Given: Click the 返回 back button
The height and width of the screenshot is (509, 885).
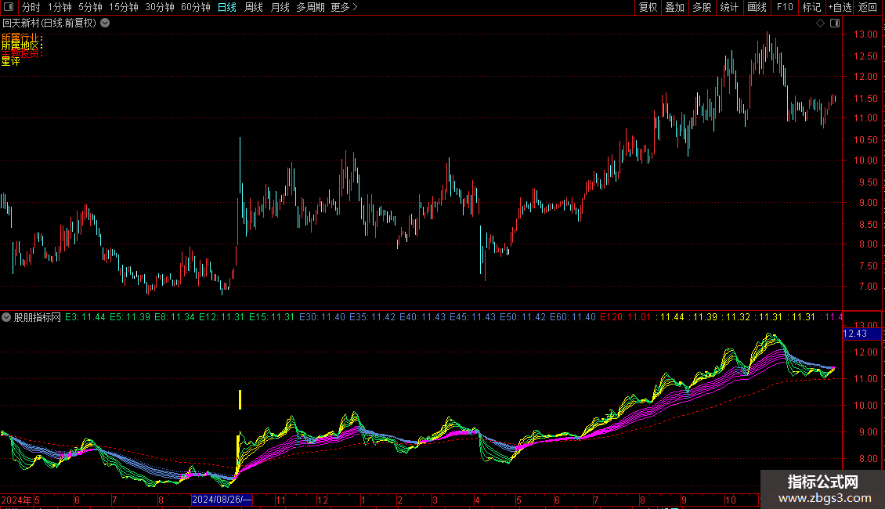Looking at the screenshot, I should 868,7.
